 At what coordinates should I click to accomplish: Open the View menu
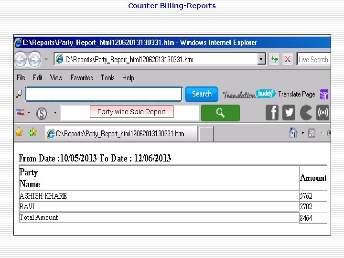pos(56,78)
